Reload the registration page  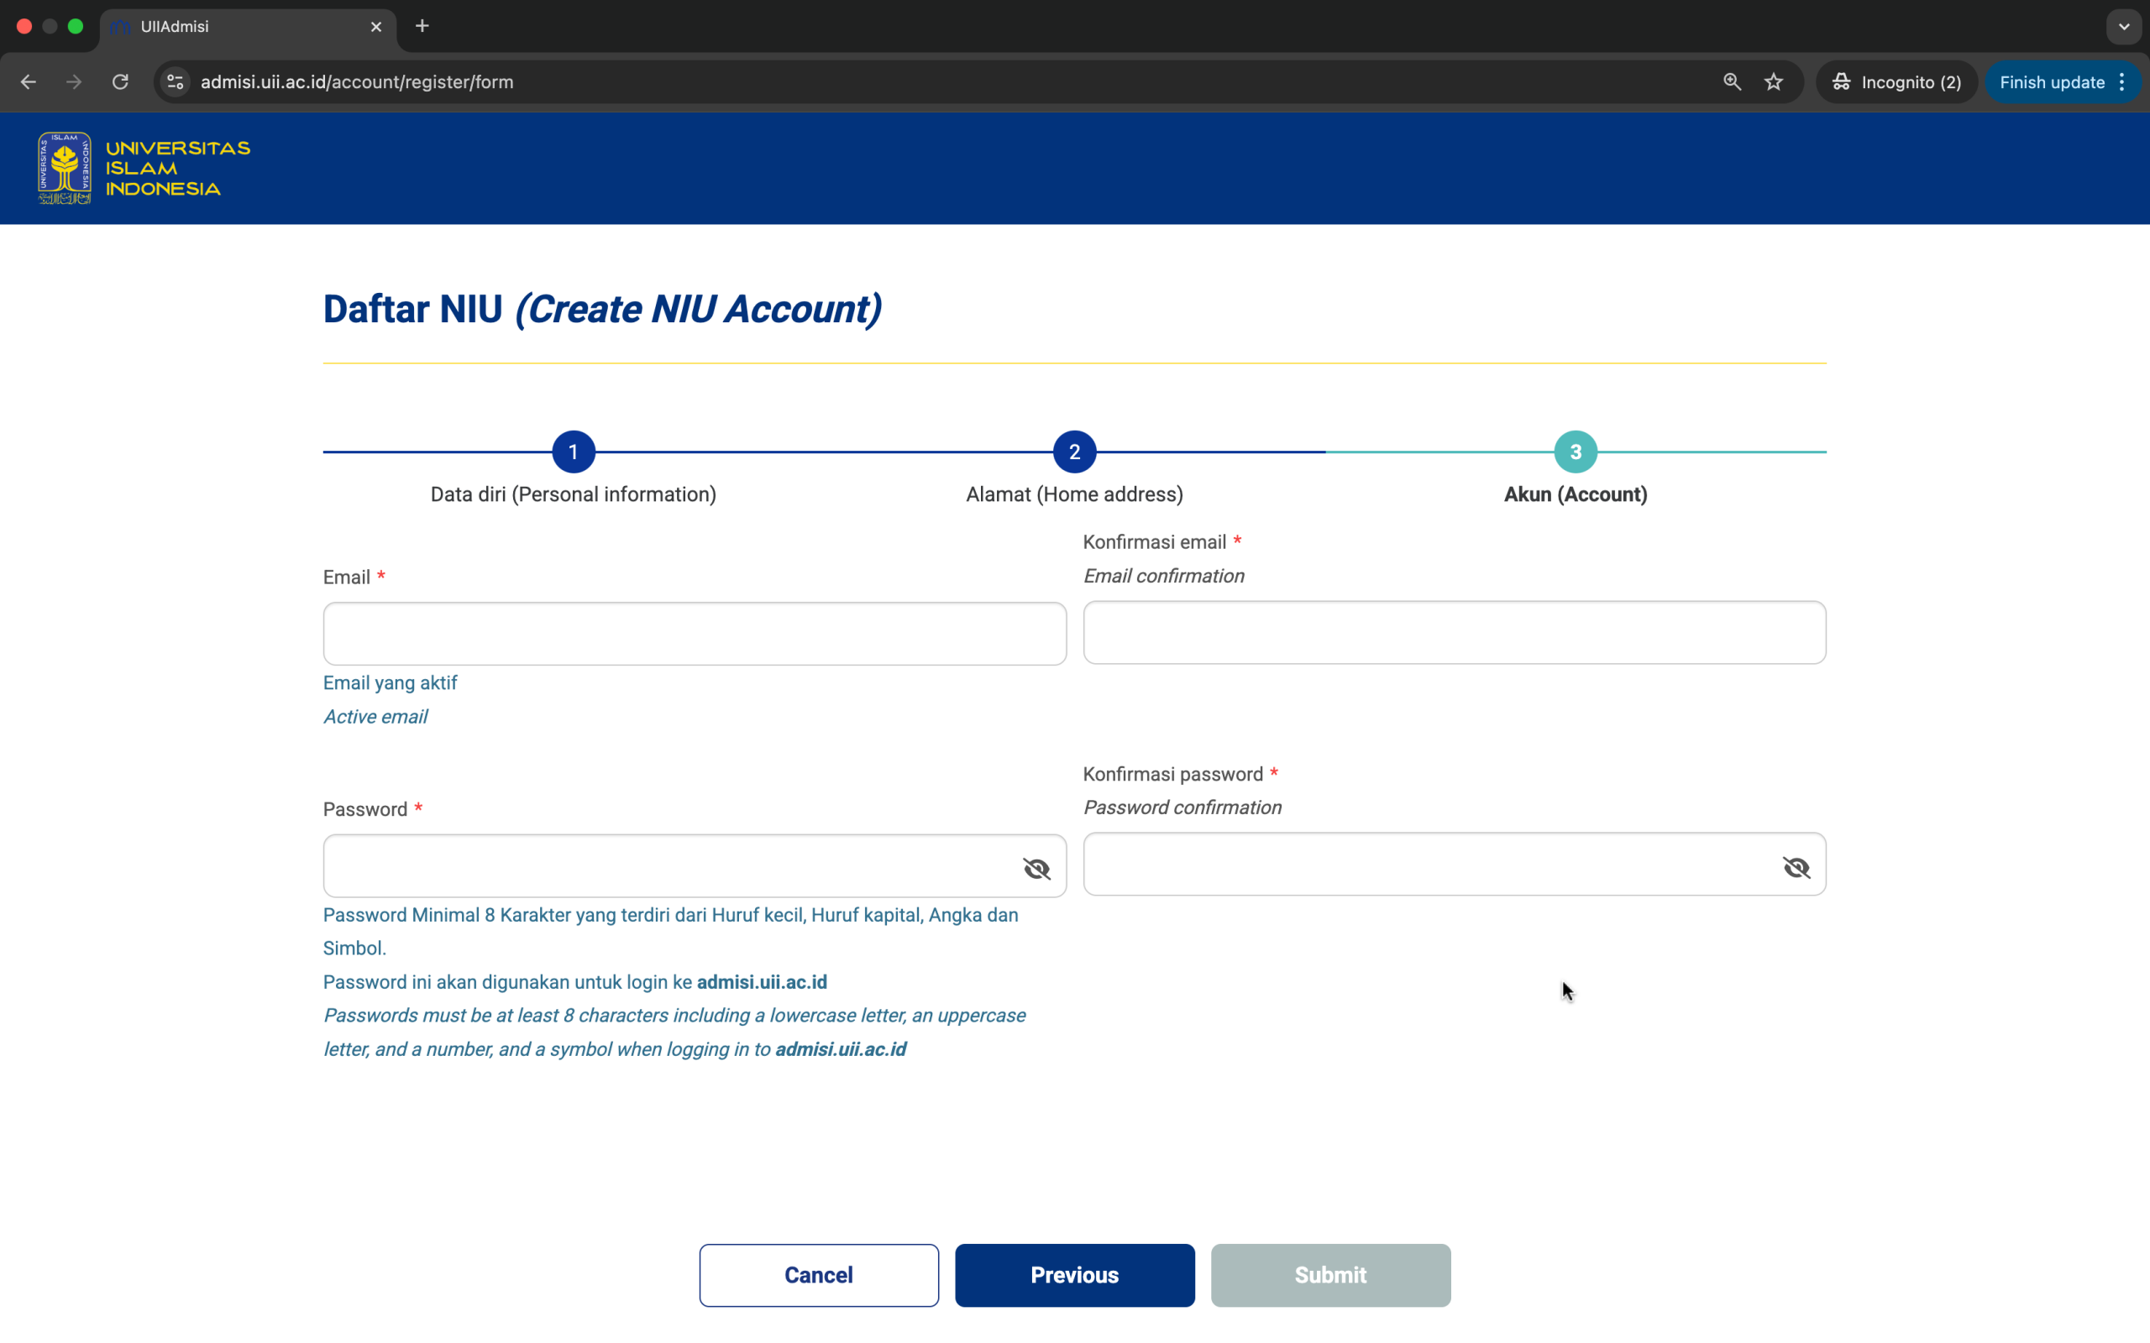pos(120,81)
